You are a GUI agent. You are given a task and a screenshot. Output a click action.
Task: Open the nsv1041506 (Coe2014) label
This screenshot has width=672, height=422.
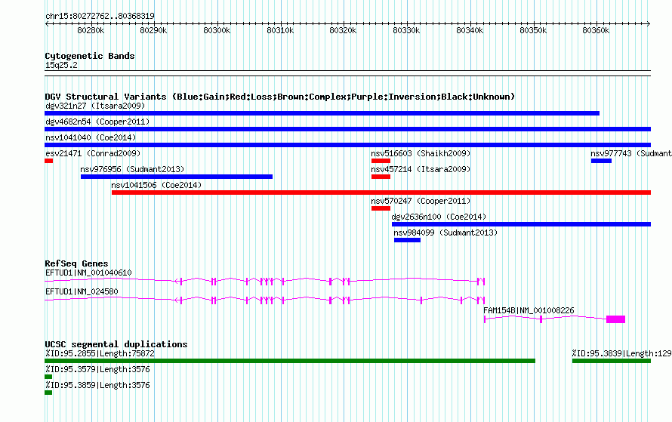pyautogui.click(x=156, y=185)
